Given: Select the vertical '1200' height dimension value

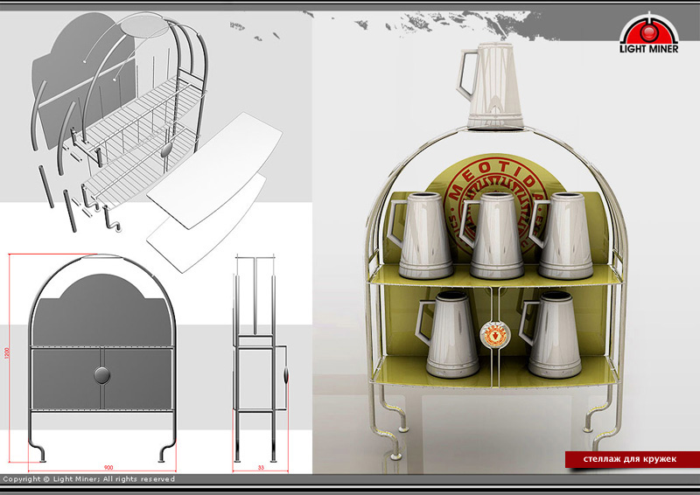Looking at the screenshot, I should (x=7, y=353).
